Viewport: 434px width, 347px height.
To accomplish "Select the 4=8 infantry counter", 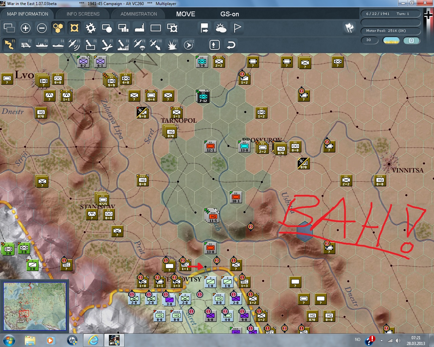I will point(125,79).
